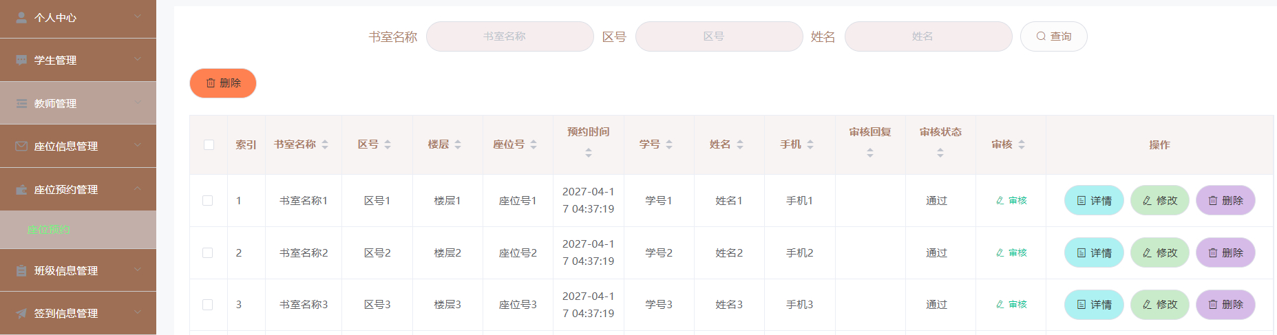Viewport: 1277px width, 335px height.
Task: Click the 班级信息管理 clipboard icon
Action: [21, 270]
